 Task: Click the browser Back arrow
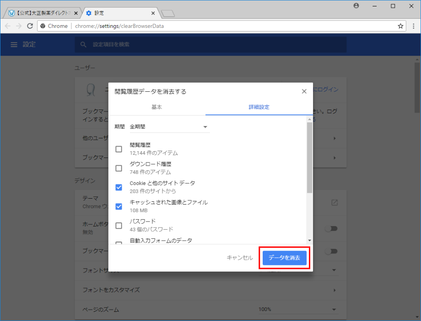tap(7, 26)
